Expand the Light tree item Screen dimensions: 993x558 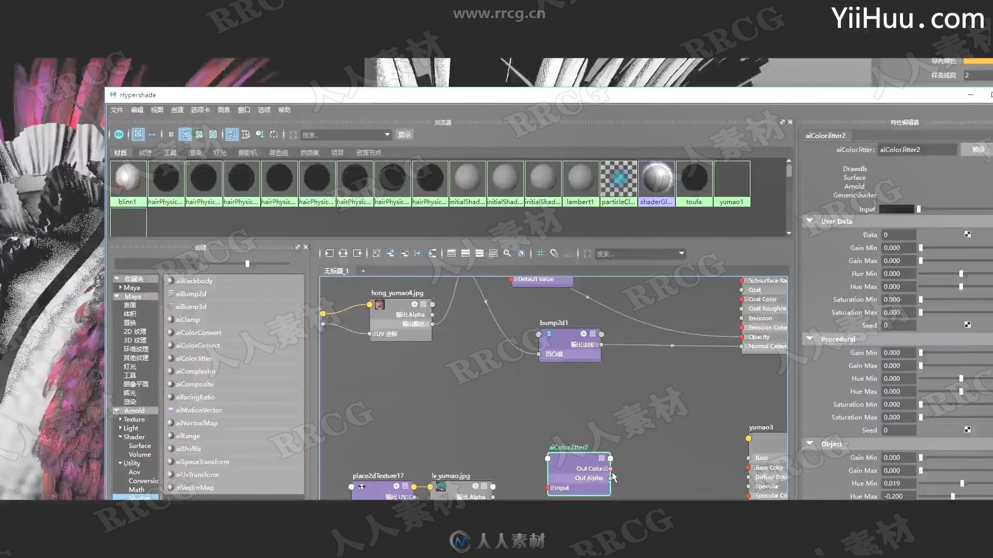120,428
